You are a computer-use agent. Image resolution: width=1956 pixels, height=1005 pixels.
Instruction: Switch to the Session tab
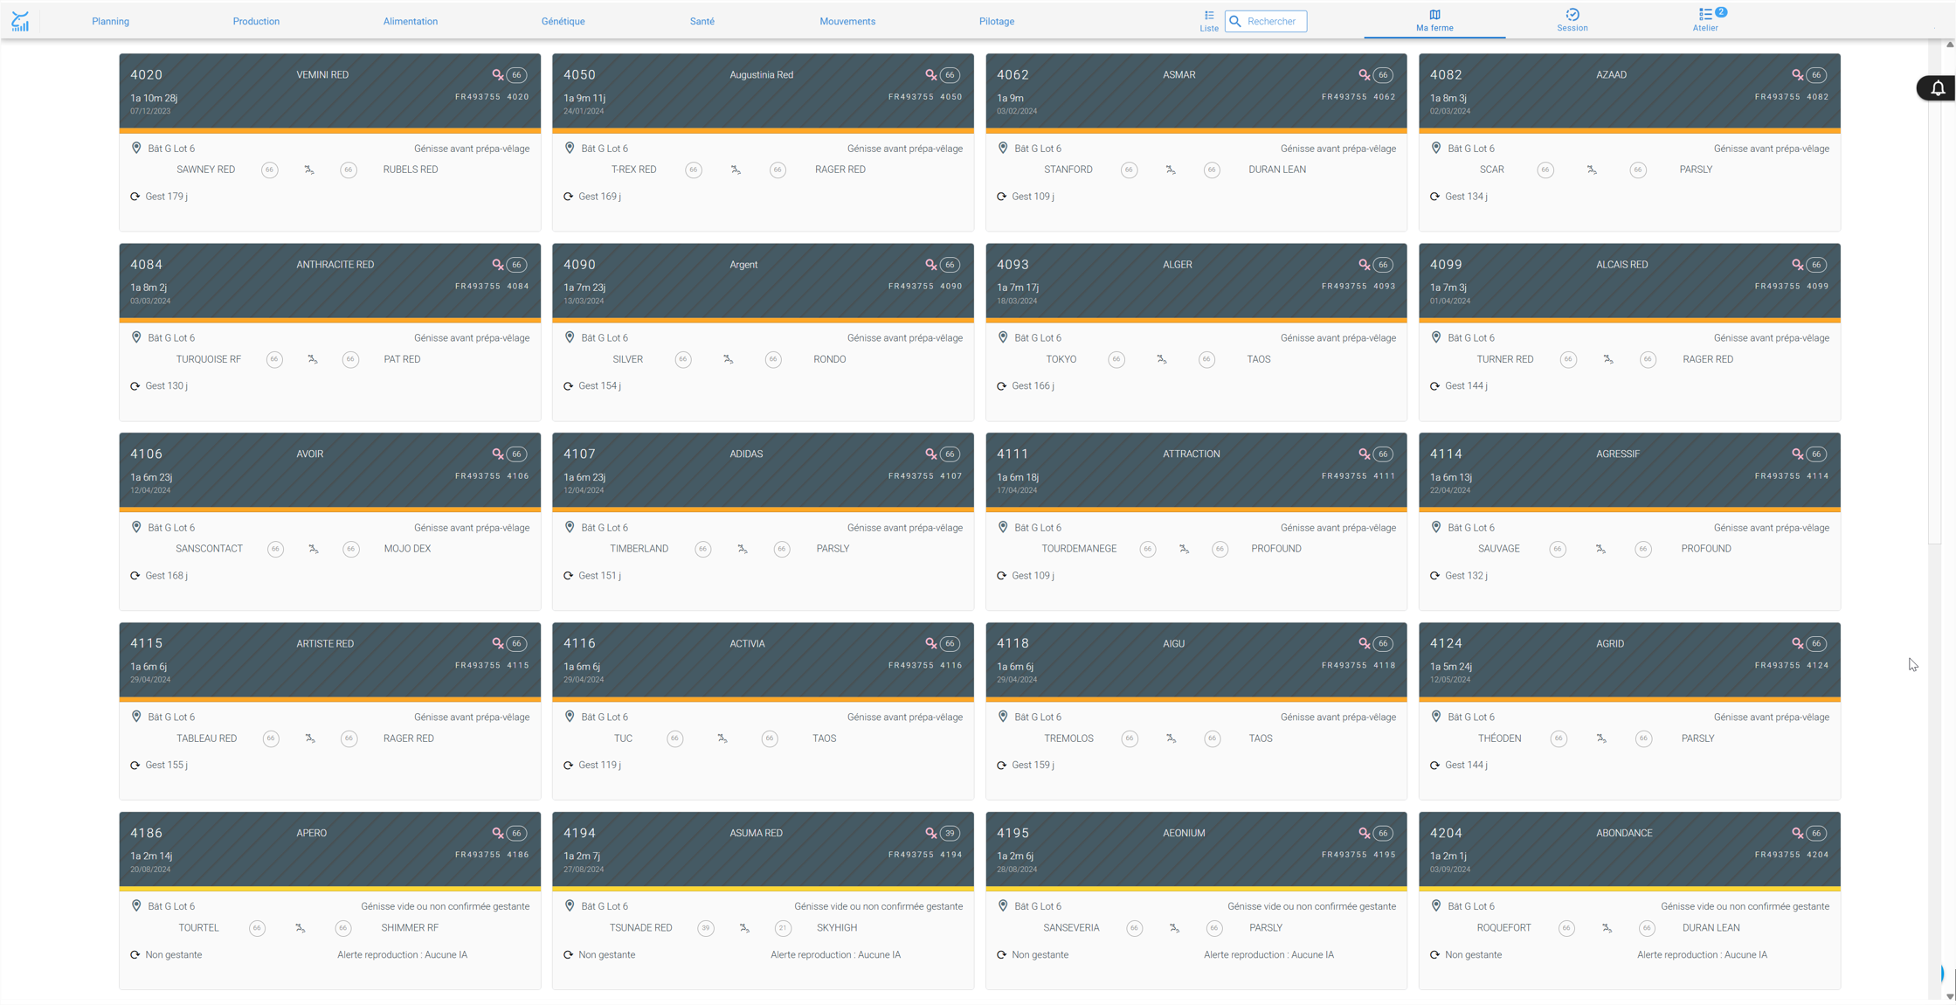1572,21
